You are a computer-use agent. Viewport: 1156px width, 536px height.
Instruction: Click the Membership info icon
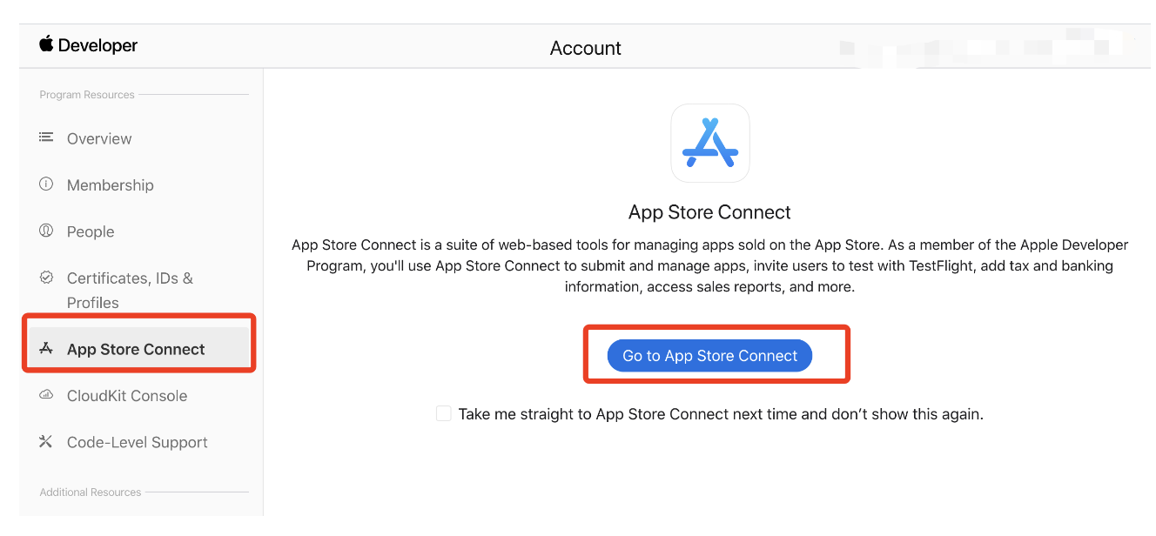(46, 184)
